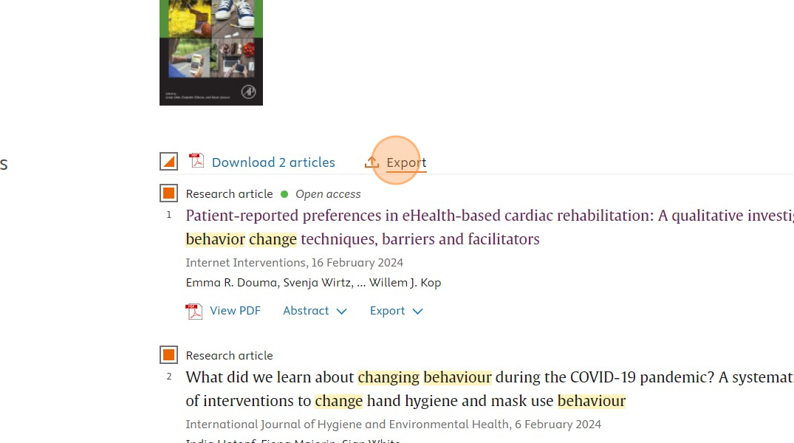The height and width of the screenshot is (443, 794).
Task: Click author Willem J. Kop
Action: point(403,282)
